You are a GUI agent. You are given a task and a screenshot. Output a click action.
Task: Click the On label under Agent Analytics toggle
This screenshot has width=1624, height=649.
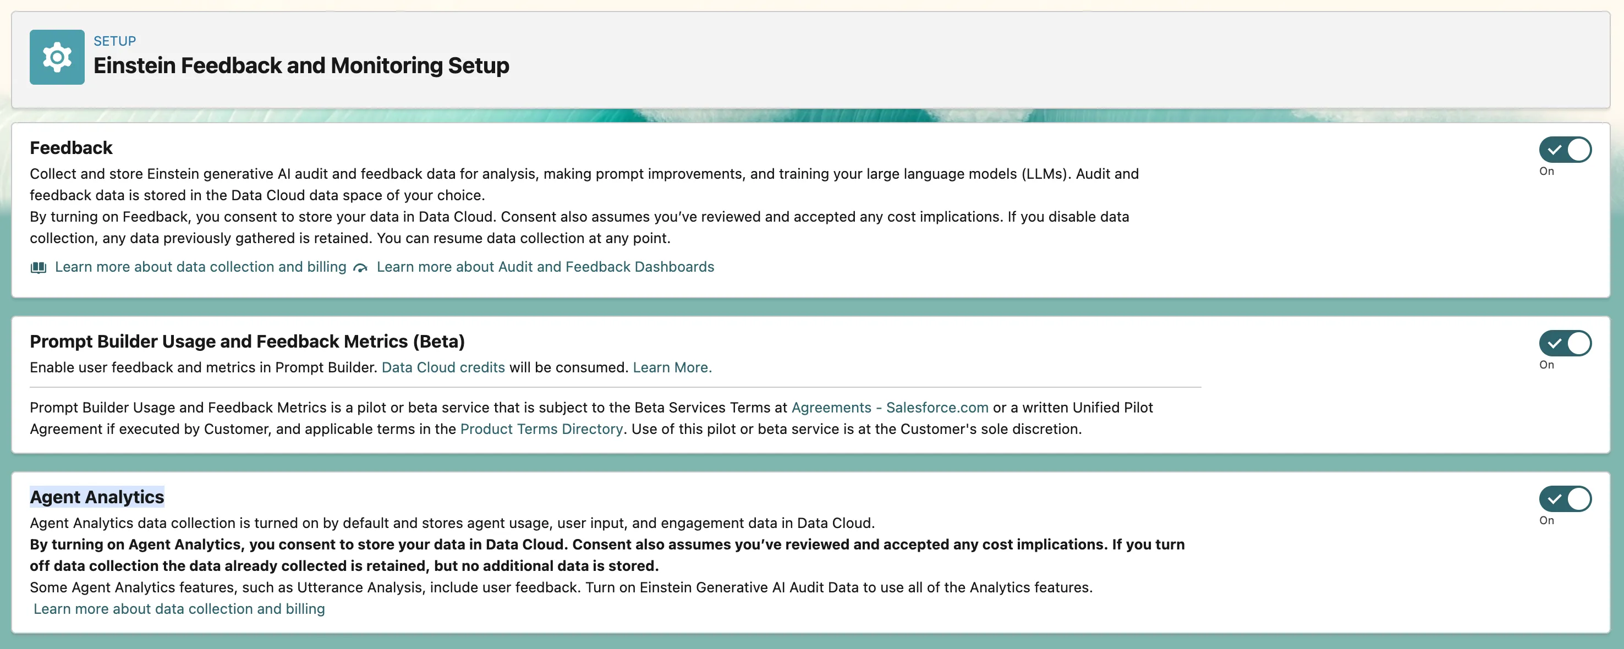[1546, 520]
